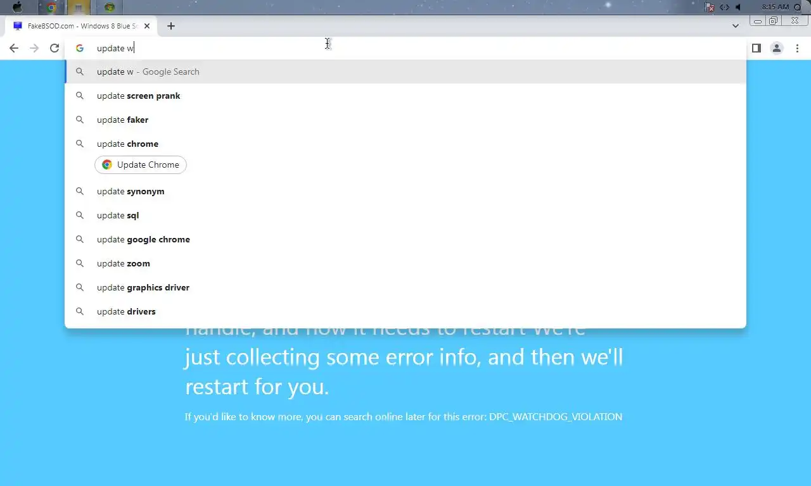
Task: Select the 'update graphics driver' suggestion
Action: [405, 287]
